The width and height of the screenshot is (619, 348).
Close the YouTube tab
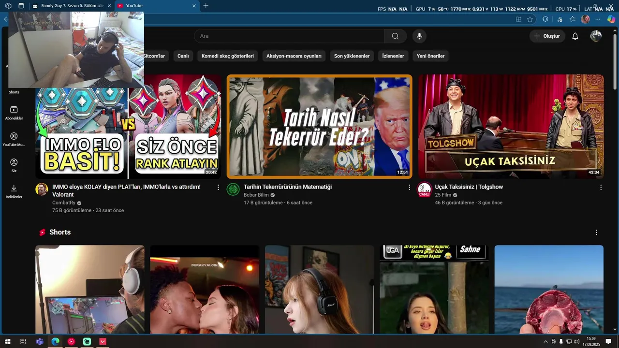click(194, 6)
